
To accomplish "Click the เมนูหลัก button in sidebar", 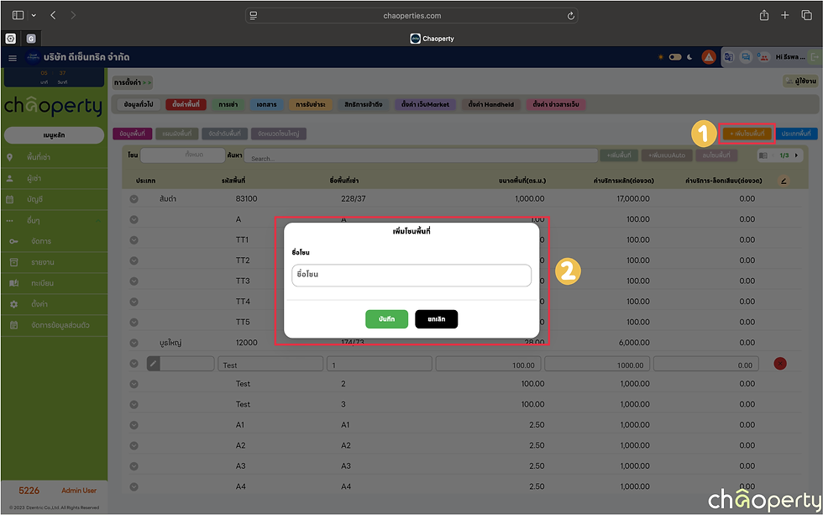I will 54,135.
